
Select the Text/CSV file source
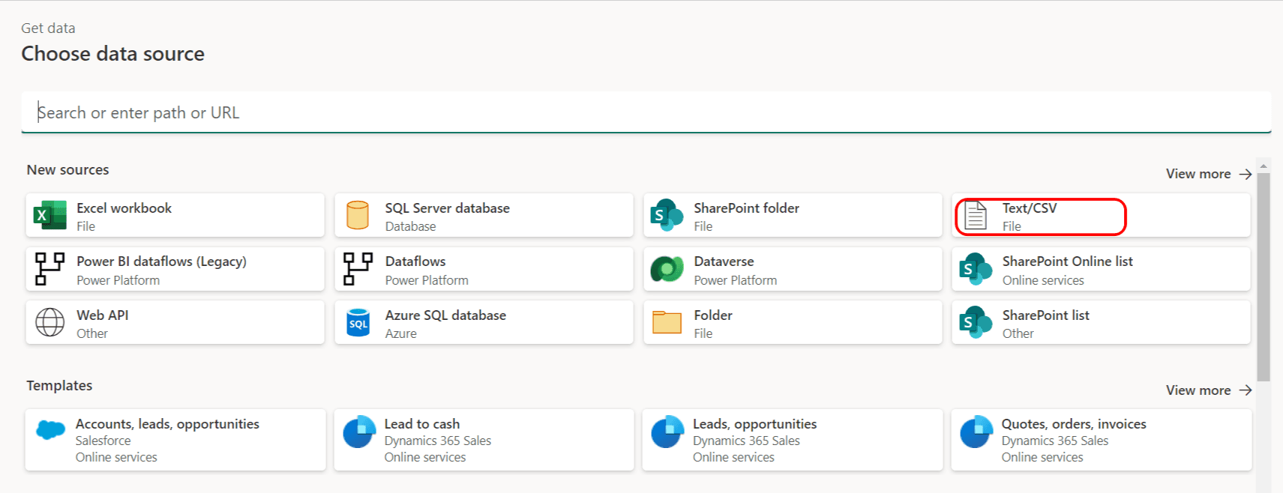(1101, 216)
